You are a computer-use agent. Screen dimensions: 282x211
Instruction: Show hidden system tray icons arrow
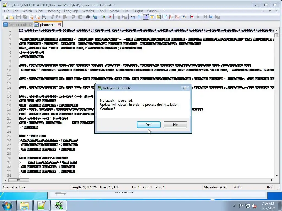234,206
